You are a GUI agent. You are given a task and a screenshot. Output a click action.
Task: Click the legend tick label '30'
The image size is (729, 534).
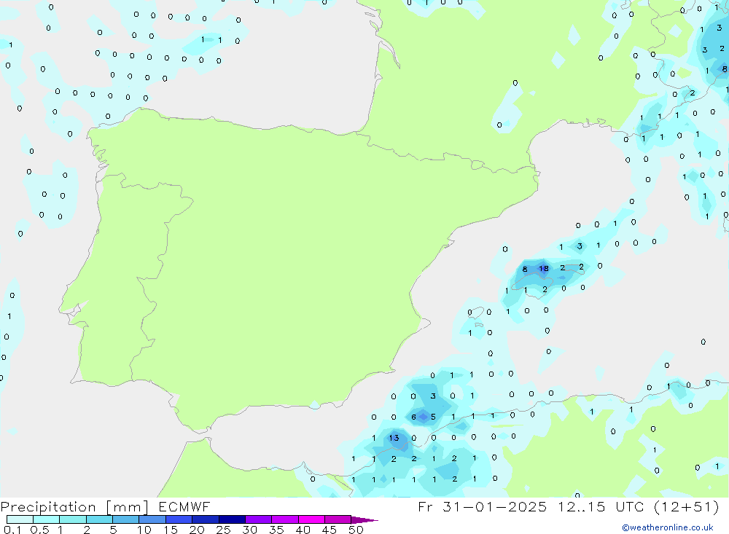[x=249, y=530]
